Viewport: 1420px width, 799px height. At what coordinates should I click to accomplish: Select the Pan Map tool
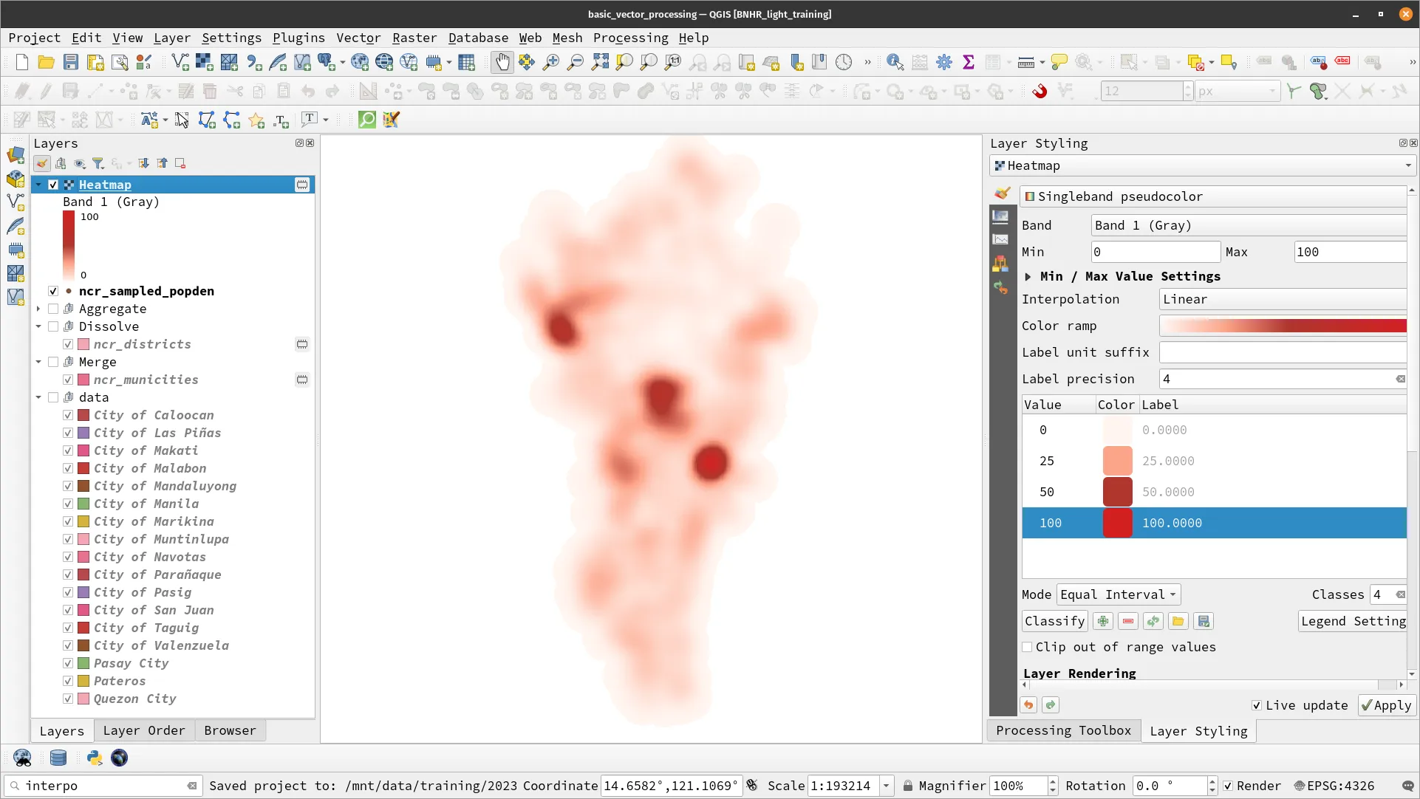502,62
